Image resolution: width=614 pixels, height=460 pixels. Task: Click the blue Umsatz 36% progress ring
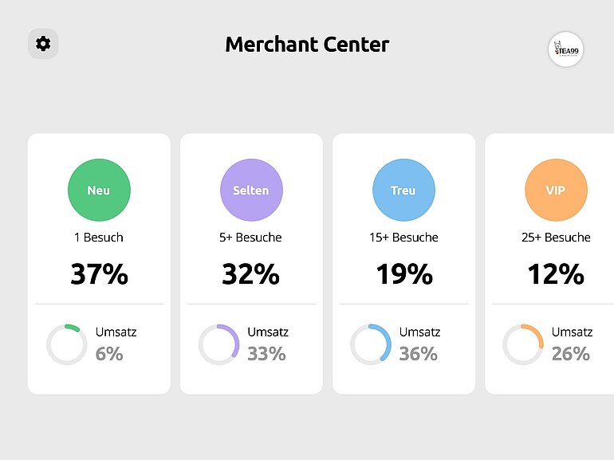coord(371,344)
